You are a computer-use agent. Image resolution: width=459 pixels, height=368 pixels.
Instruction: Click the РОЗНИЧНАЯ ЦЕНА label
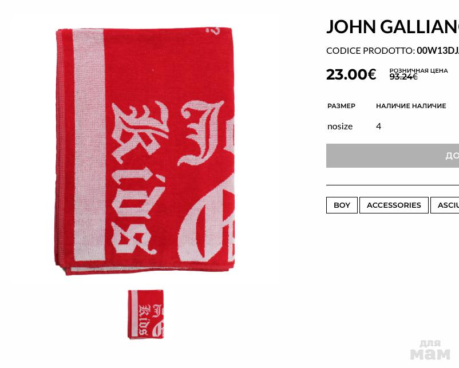click(418, 70)
